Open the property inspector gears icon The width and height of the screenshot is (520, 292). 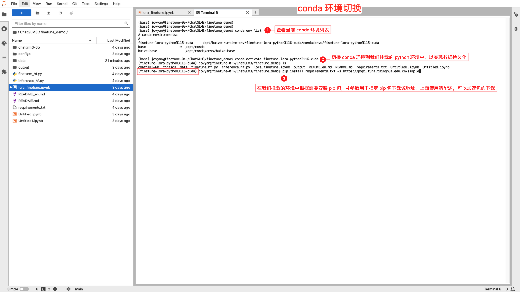[516, 14]
